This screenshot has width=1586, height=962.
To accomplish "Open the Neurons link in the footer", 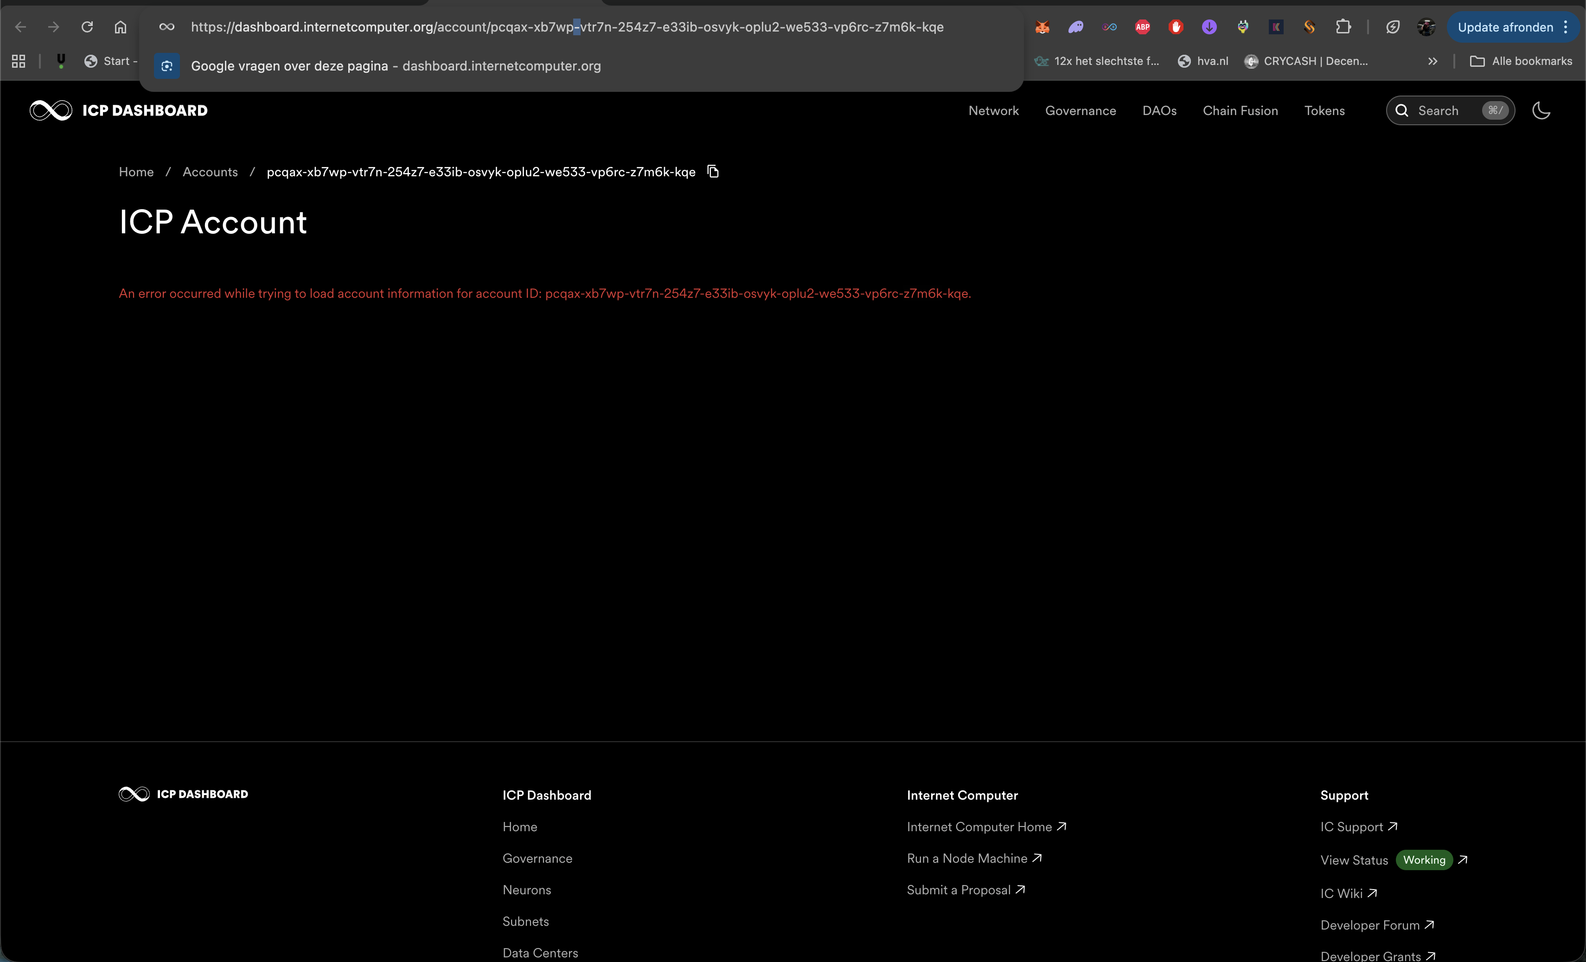I will pyautogui.click(x=526, y=890).
